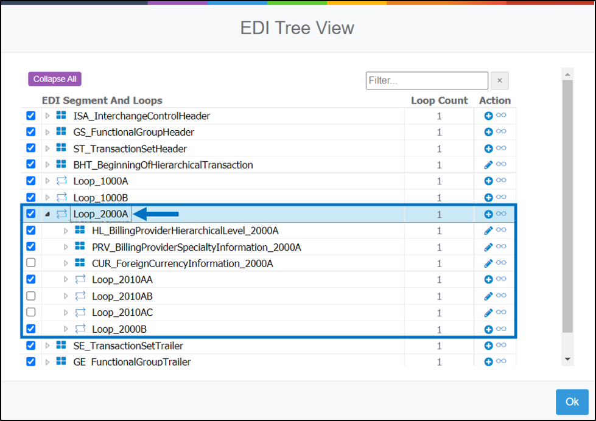Click scrollbar down arrow
The image size is (596, 421).
pyautogui.click(x=567, y=359)
